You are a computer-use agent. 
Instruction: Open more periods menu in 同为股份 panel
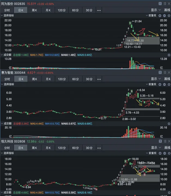point(99,10)
